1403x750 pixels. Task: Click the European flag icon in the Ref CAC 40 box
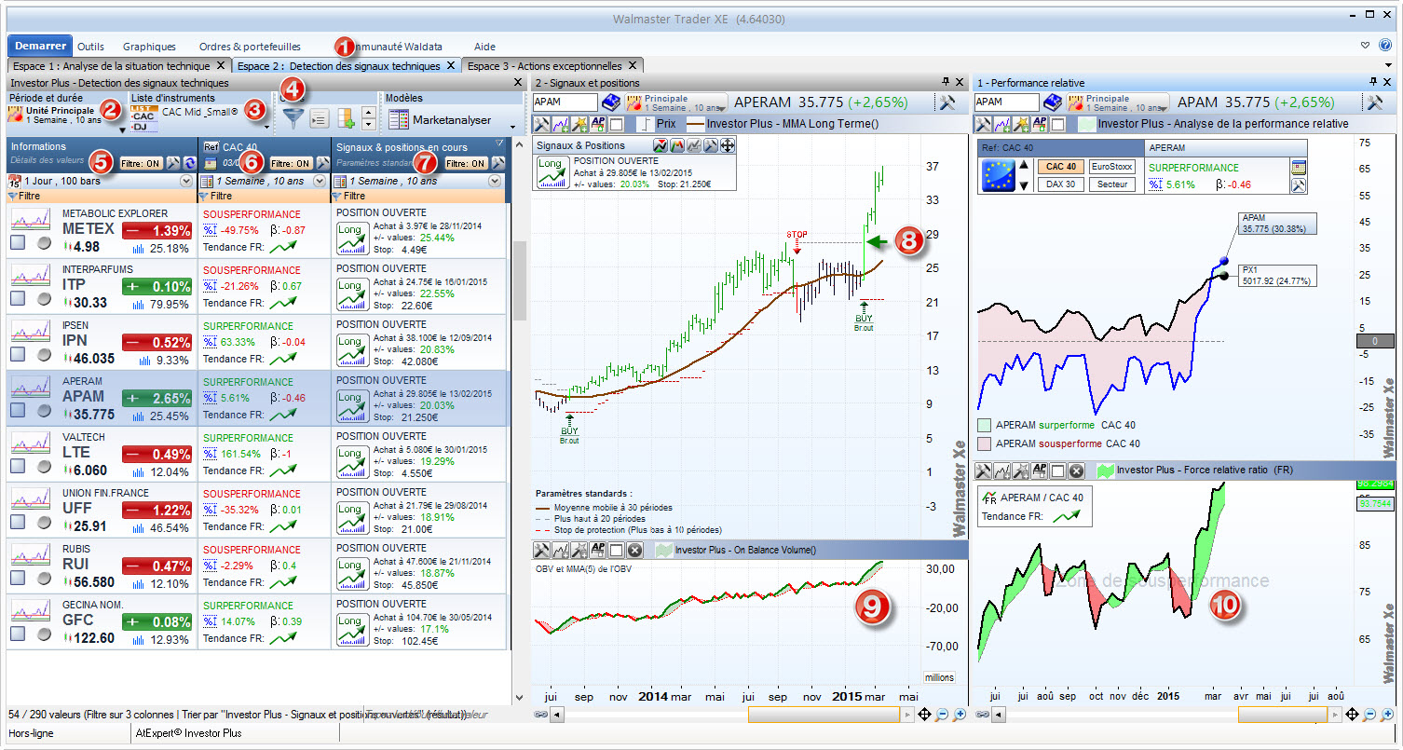pos(997,175)
